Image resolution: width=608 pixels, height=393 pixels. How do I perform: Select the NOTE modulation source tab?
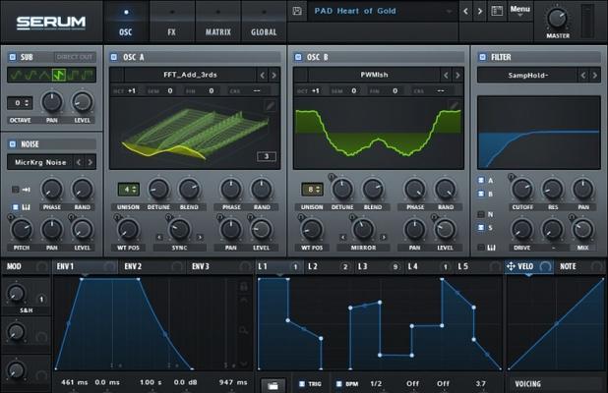[580, 266]
